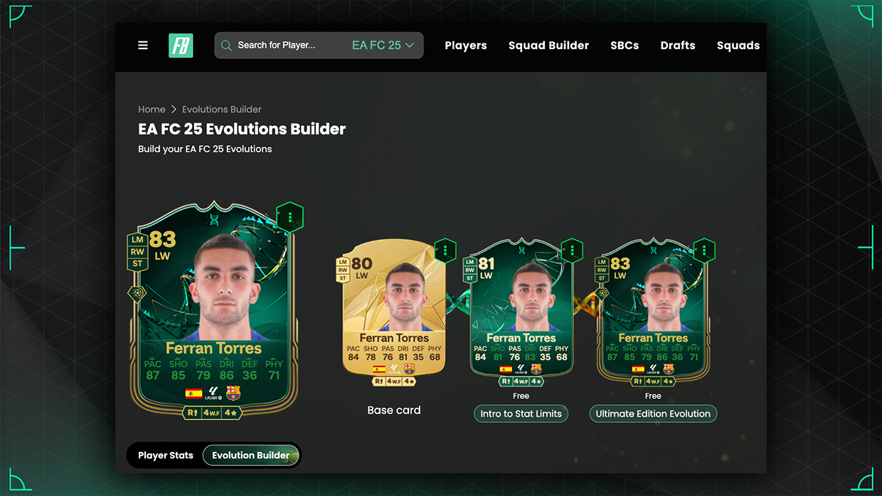The width and height of the screenshot is (882, 496).
Task: Click the magnifier search icon
Action: tap(226, 46)
